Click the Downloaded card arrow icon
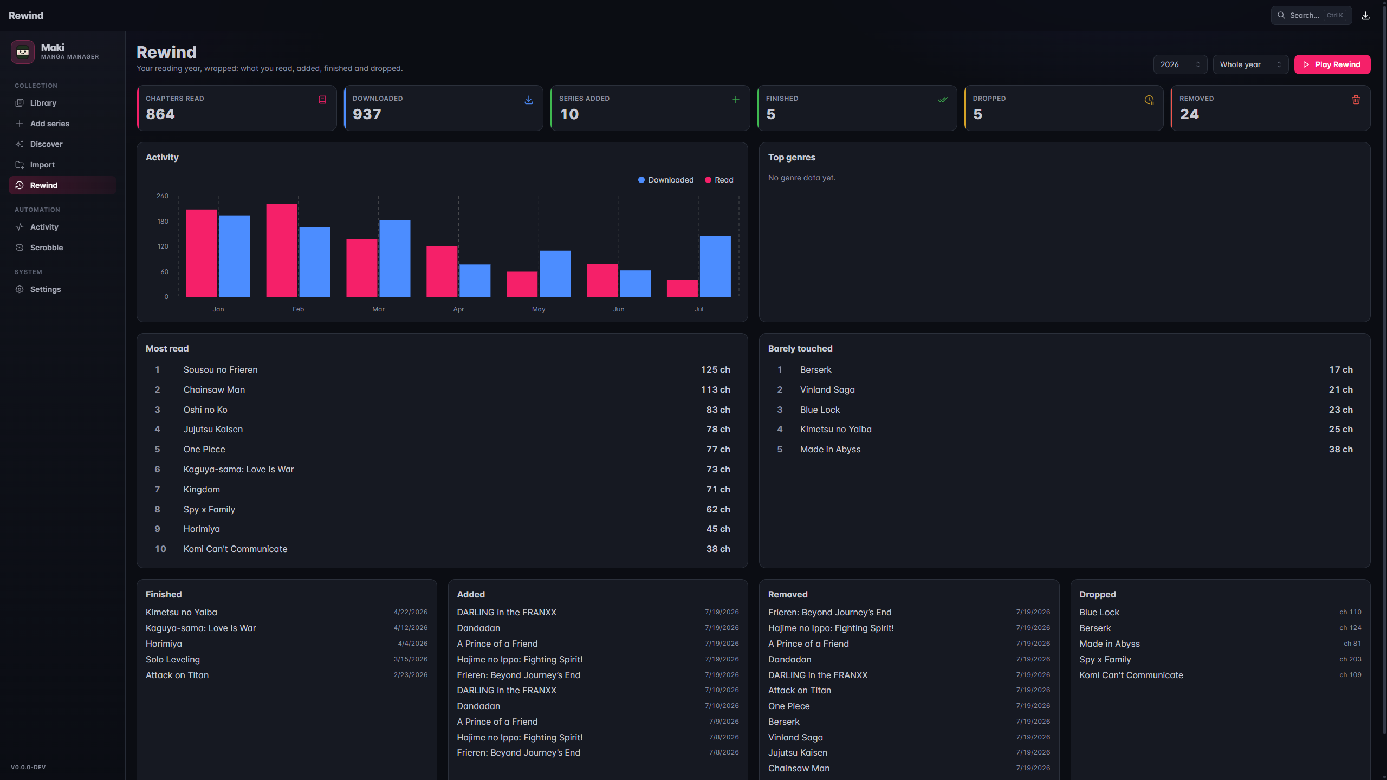 coord(529,100)
